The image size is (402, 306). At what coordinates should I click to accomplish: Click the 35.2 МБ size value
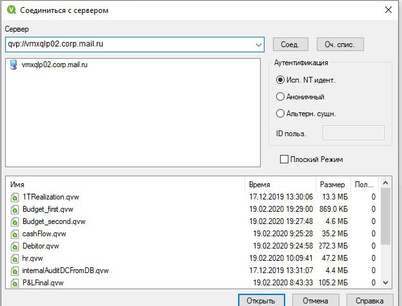click(335, 234)
